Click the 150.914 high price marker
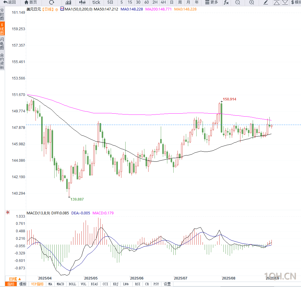Image resolution: width=301 pixels, height=287 pixels. pyautogui.click(x=229, y=99)
